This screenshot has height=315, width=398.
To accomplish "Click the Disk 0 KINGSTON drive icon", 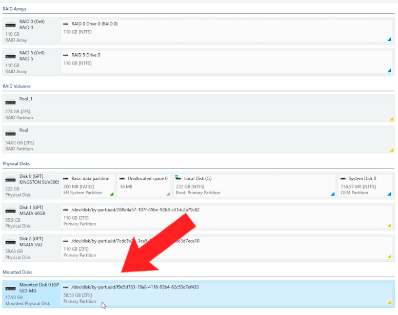I will [x=11, y=179].
